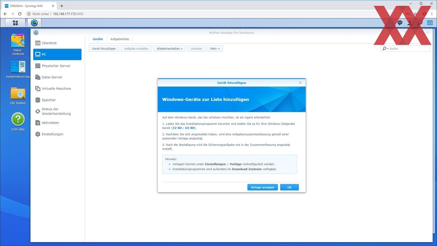The width and height of the screenshot is (437, 246).
Task: Open Datei-Server section
Action: coord(57,77)
